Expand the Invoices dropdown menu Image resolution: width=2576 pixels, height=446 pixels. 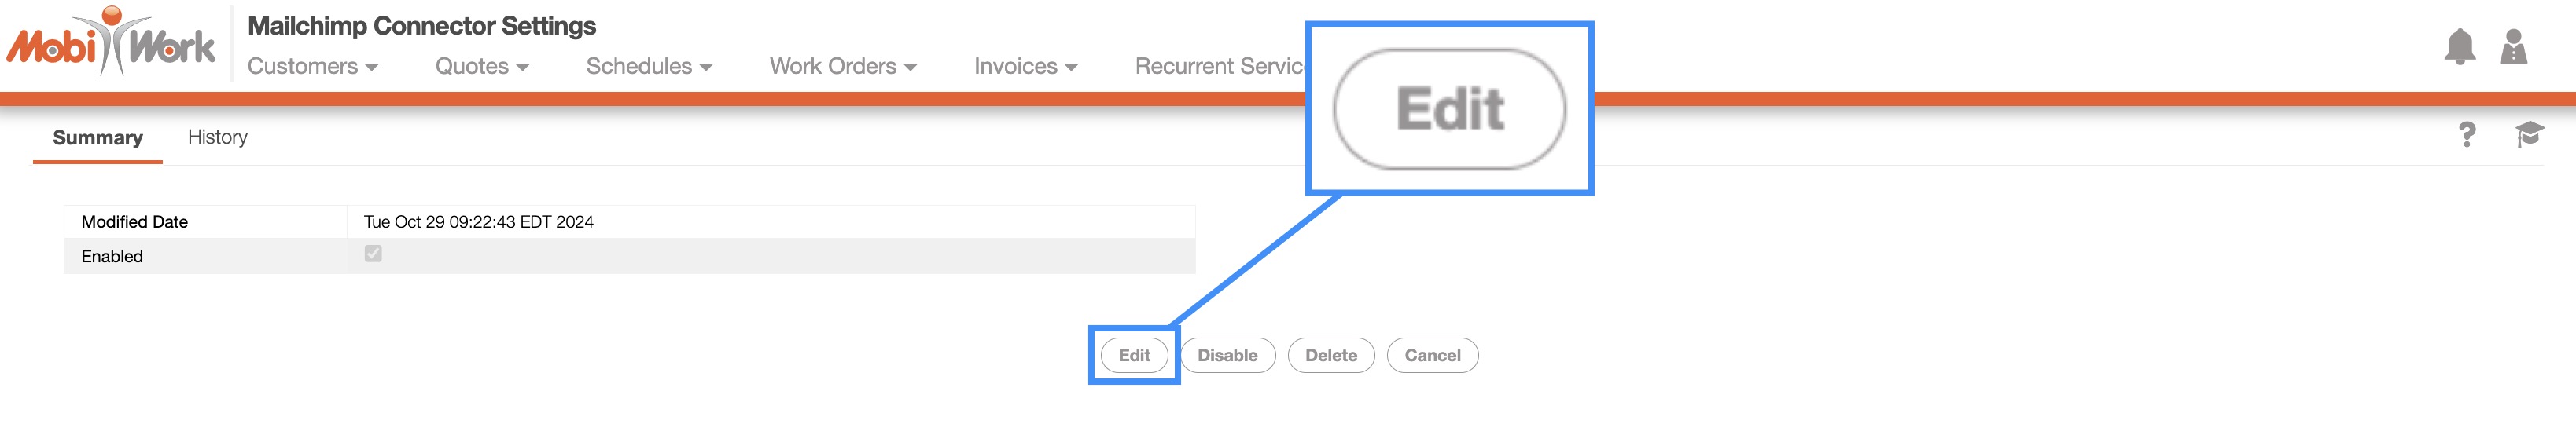[1025, 67]
